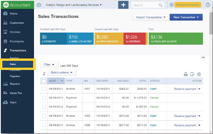Screen dimensions: 213x134
Task: Open Customers from the left navigation
Action: point(17,23)
